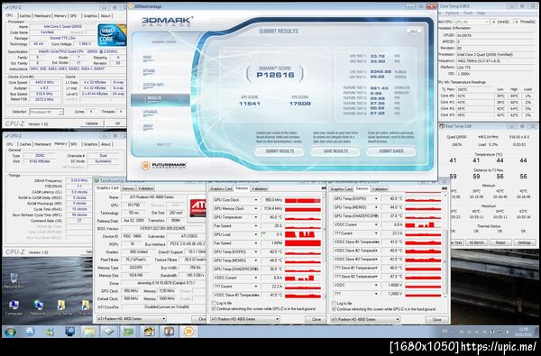Open Processor #1 selection dropdown in CPU-Z

point(46,112)
